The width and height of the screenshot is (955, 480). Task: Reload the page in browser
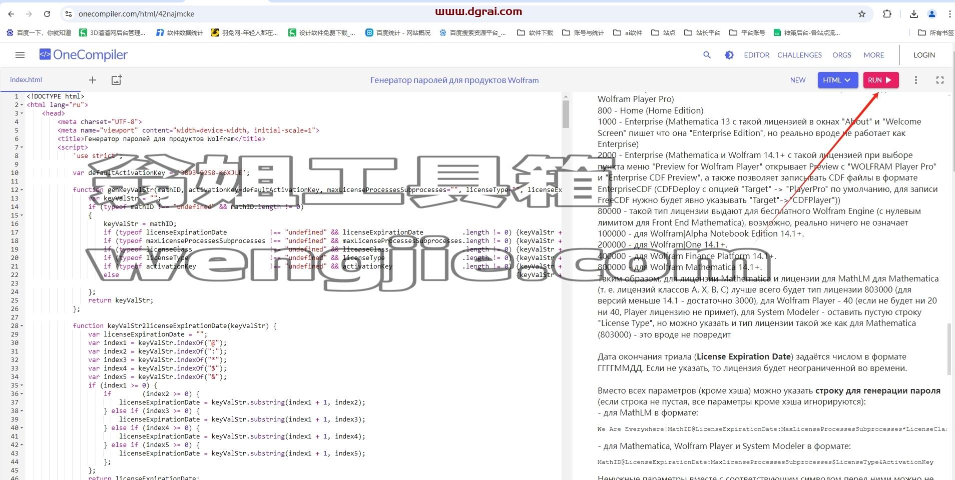click(47, 14)
